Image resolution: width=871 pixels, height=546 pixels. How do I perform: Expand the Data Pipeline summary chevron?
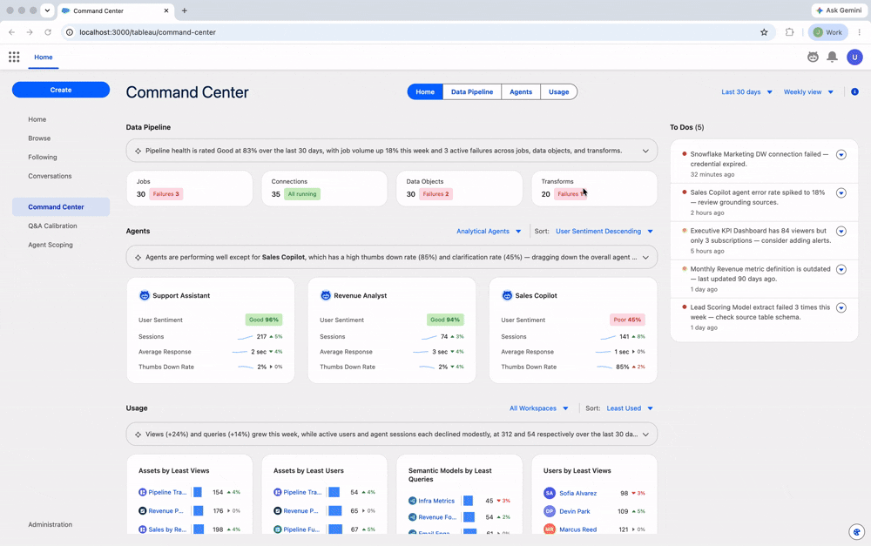(x=645, y=151)
